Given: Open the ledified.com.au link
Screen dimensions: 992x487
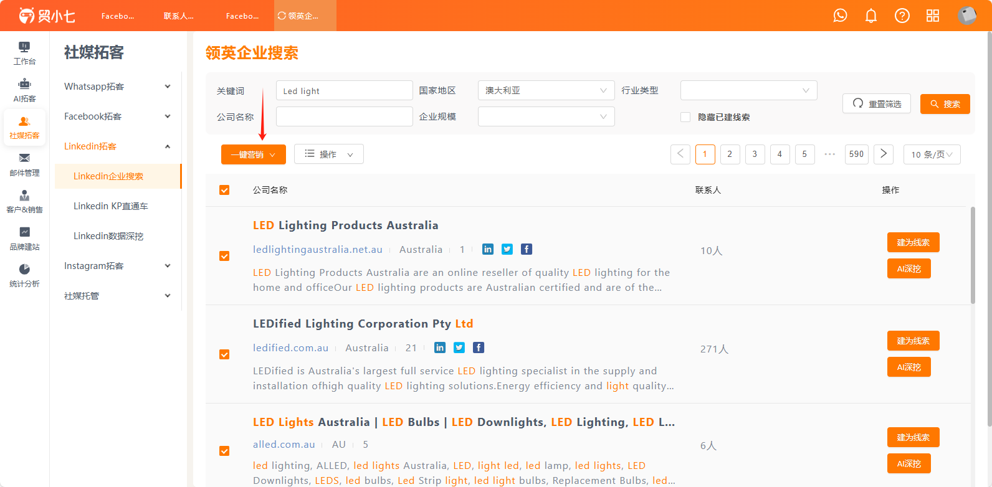Looking at the screenshot, I should (x=290, y=348).
